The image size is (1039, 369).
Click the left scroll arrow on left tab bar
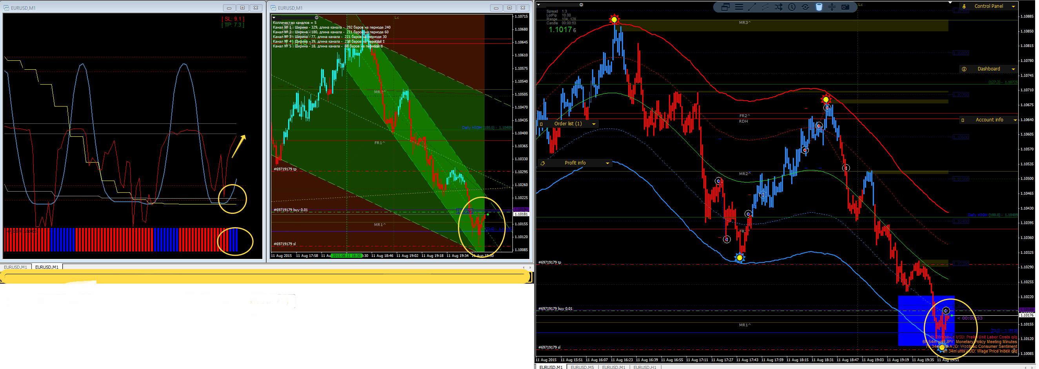click(523, 268)
